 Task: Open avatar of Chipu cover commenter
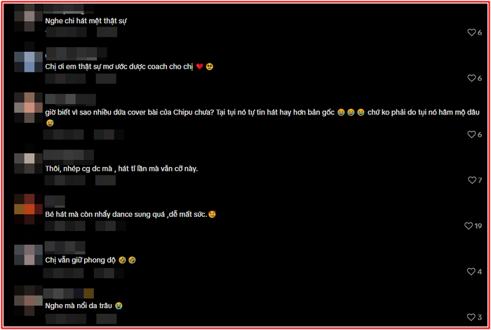coord(29,107)
